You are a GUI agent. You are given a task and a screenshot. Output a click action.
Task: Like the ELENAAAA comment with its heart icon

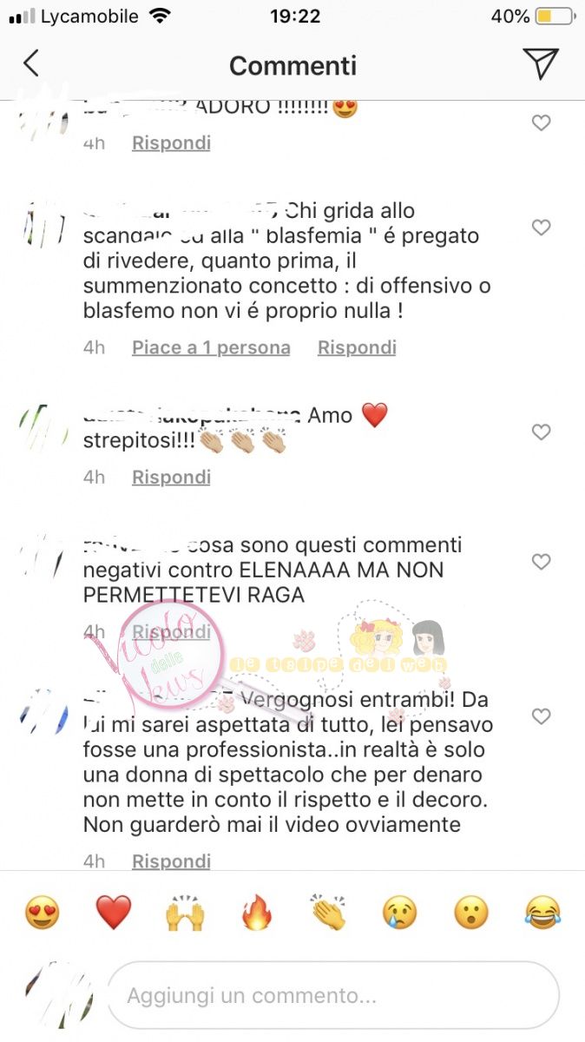coord(541,562)
